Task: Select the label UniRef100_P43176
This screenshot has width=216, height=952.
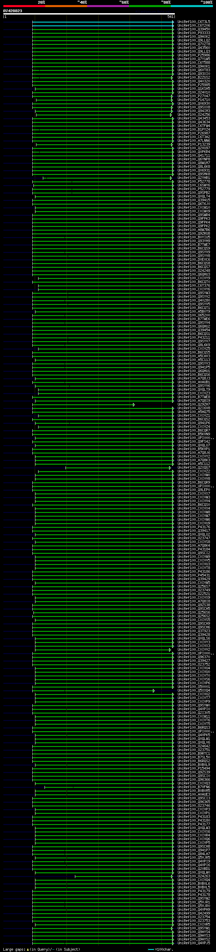Action: (x=194, y=528)
